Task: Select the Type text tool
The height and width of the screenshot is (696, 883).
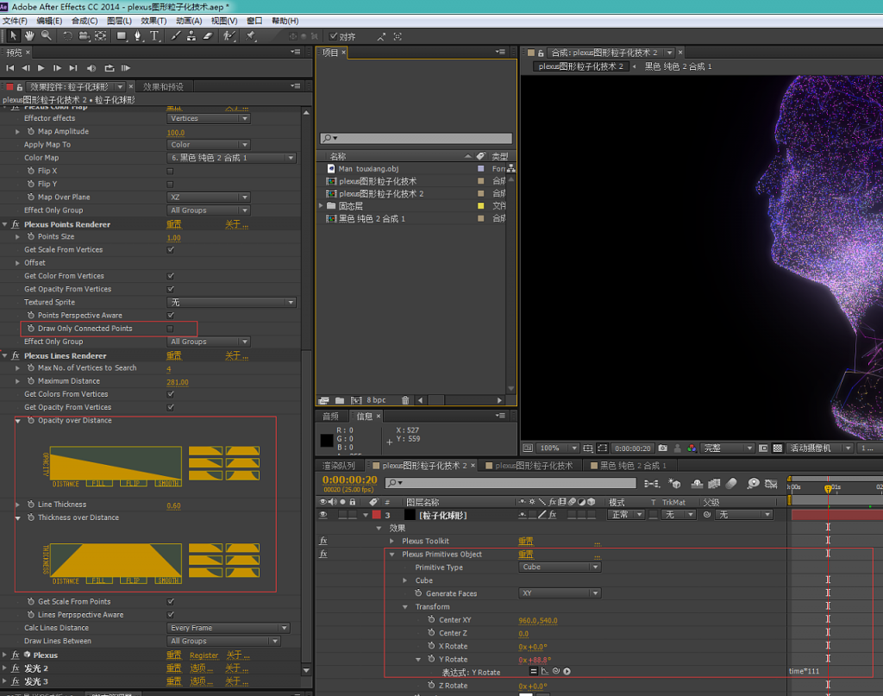Action: click(154, 35)
